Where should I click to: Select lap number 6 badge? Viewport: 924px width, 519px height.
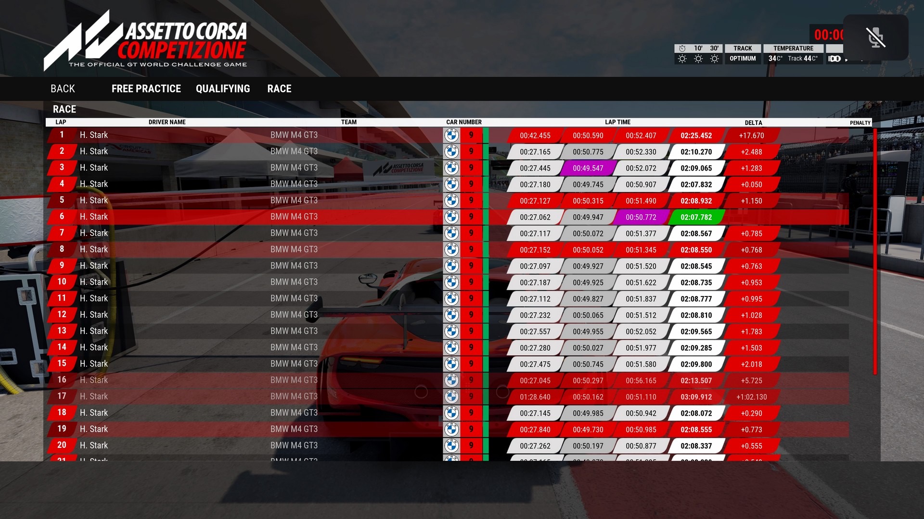[x=62, y=216]
